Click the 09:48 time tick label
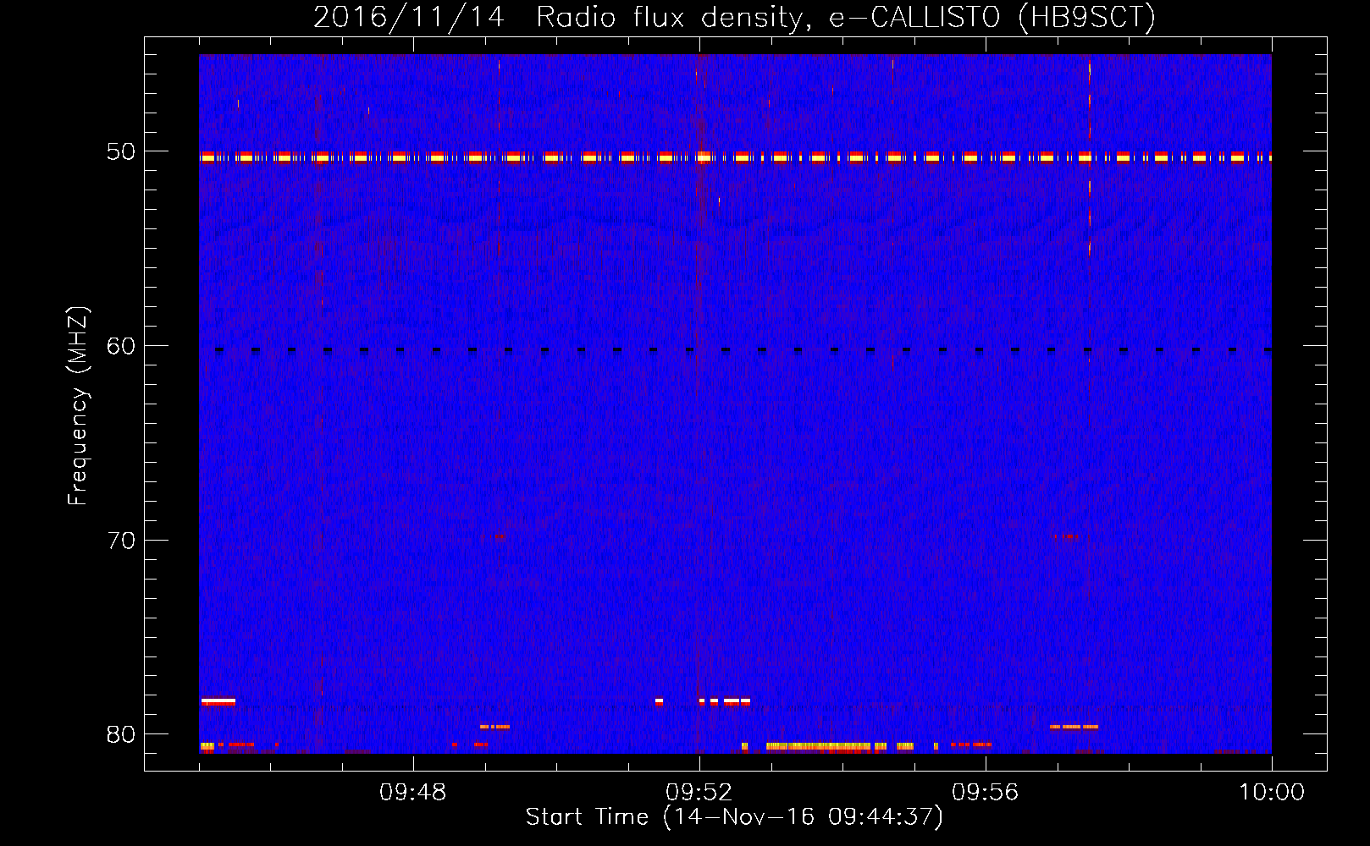 (413, 793)
